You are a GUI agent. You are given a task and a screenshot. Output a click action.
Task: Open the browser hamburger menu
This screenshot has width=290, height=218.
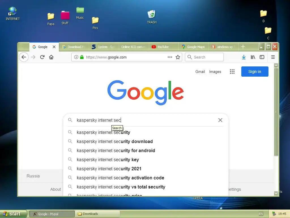point(273,57)
